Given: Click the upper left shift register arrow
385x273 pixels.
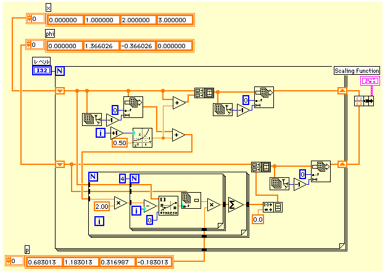Looking at the screenshot, I should [x=60, y=91].
